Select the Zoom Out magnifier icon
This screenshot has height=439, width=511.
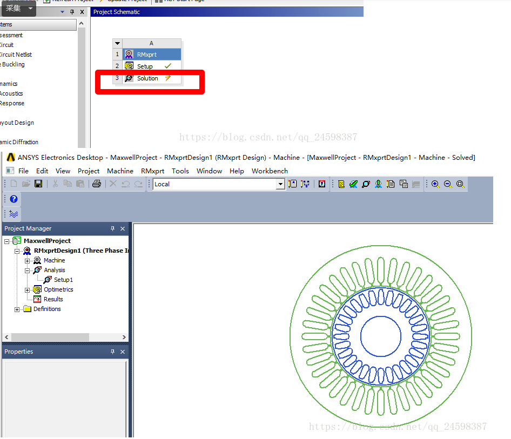pos(447,184)
